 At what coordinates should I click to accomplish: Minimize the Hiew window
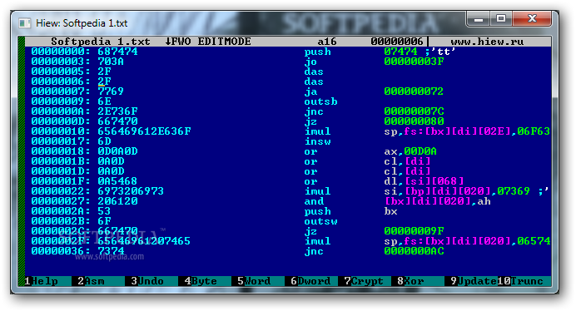click(x=479, y=19)
